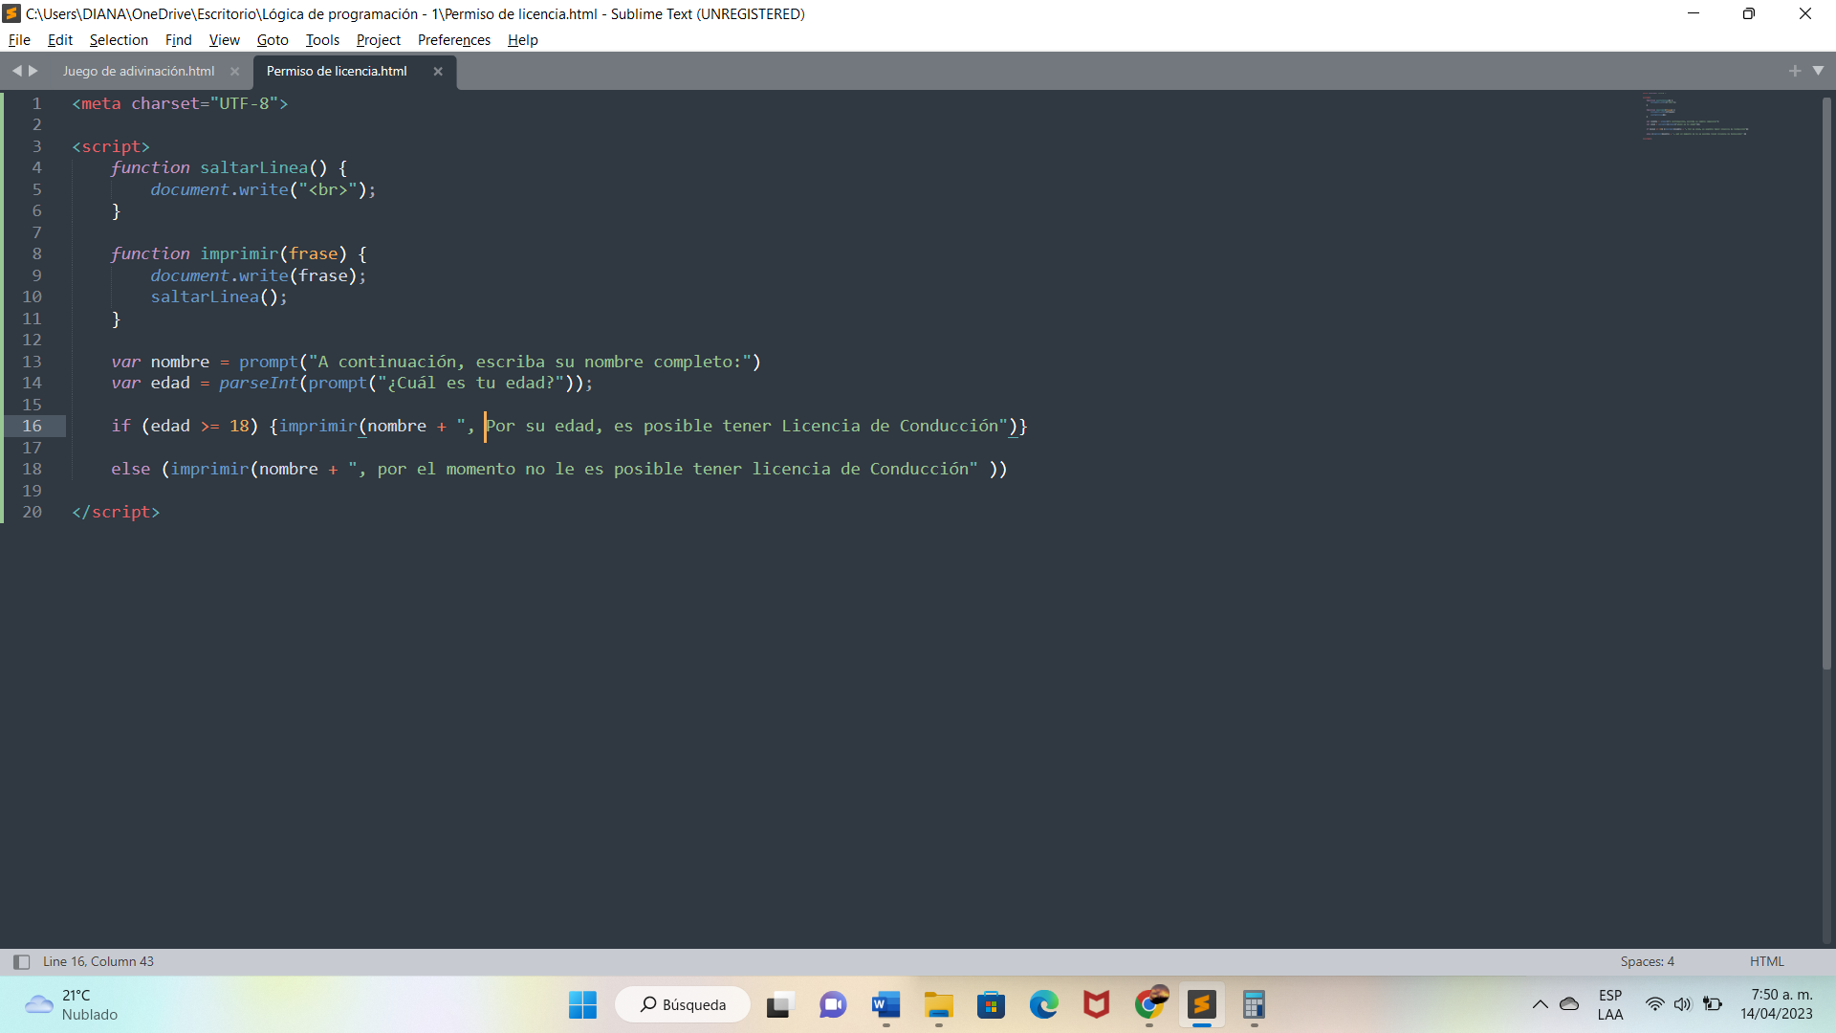Click the if (edad >= 18) condition

[185, 427]
